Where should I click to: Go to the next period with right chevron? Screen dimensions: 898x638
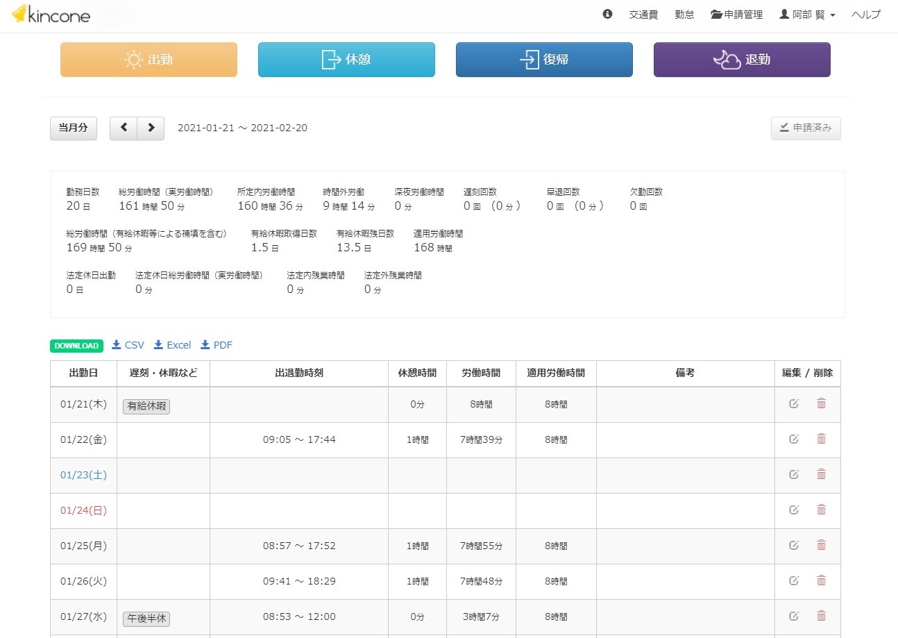point(151,128)
